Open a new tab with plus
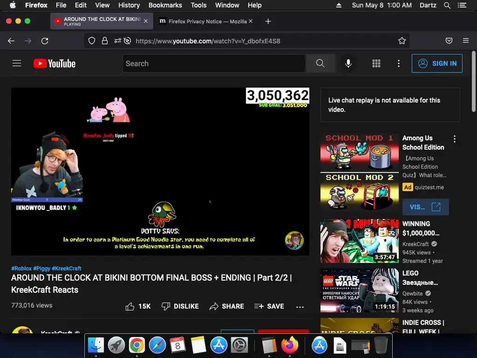The height and width of the screenshot is (358, 477). pos(268,21)
